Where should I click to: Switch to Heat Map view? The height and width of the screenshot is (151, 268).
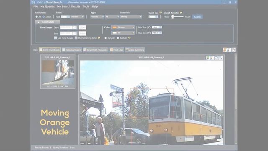[116, 50]
